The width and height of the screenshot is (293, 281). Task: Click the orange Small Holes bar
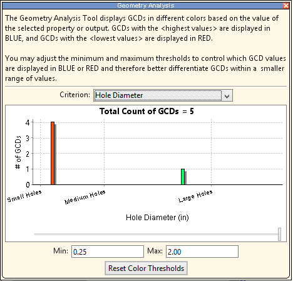click(53, 153)
